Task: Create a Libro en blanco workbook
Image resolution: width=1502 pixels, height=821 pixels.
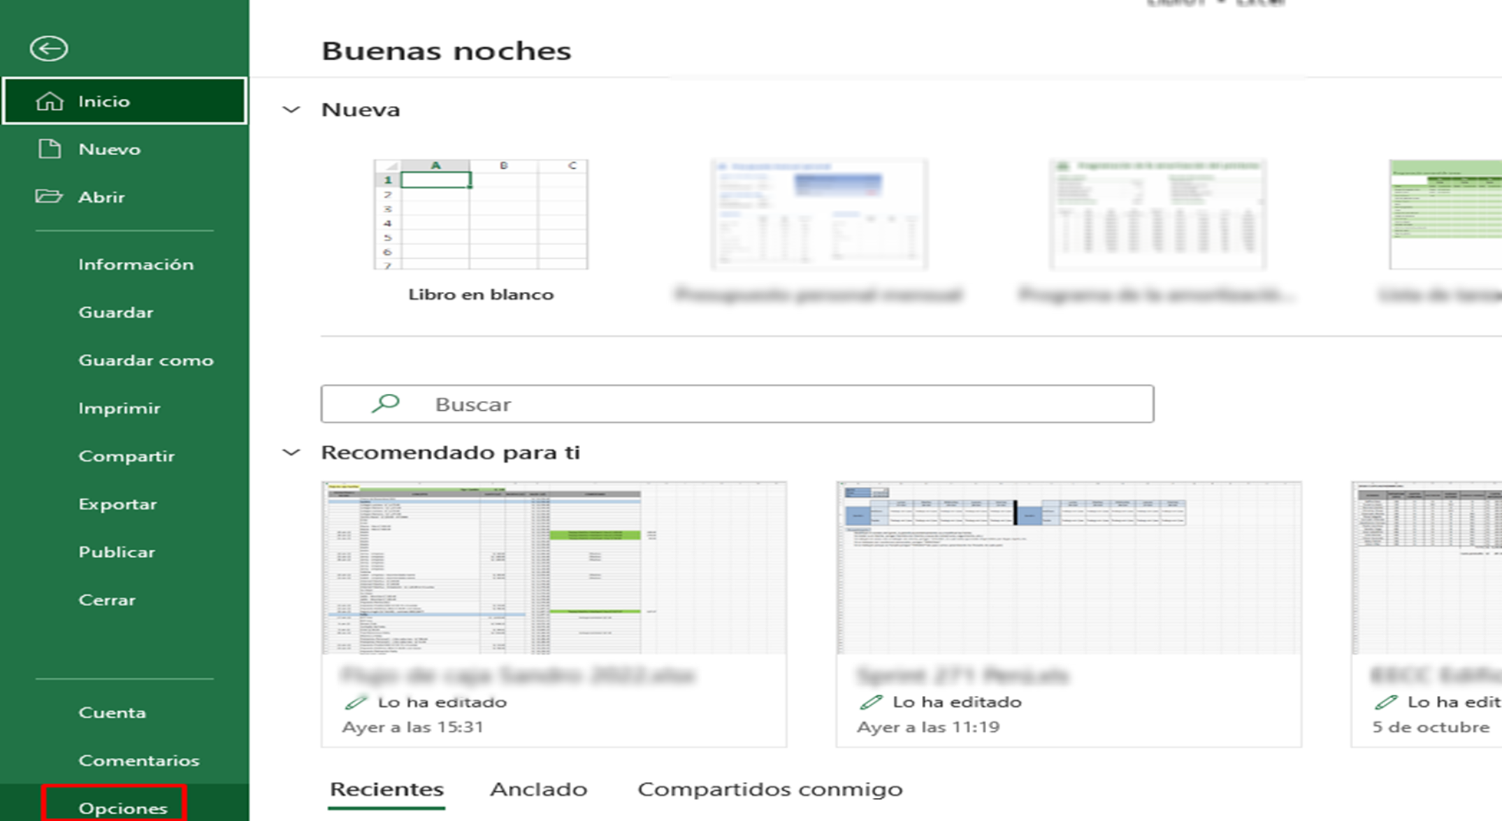Action: pos(481,215)
